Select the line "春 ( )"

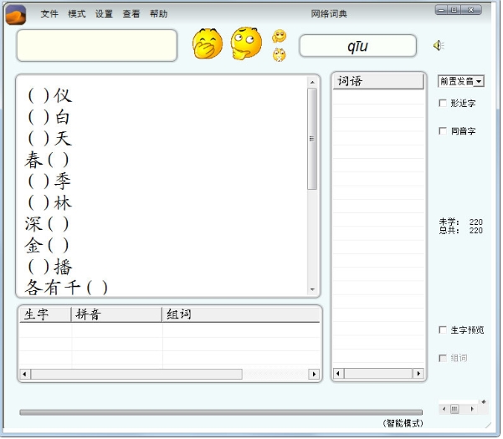(x=47, y=160)
